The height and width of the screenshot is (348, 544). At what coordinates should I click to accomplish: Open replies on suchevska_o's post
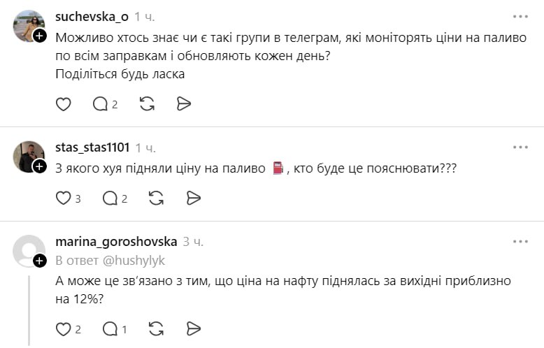click(x=101, y=104)
